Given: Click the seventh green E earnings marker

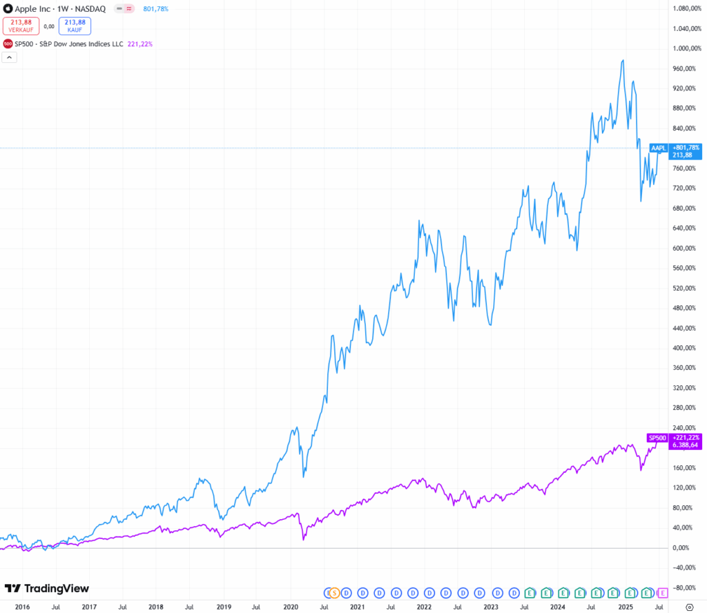Looking at the screenshot, I should pos(630,593).
